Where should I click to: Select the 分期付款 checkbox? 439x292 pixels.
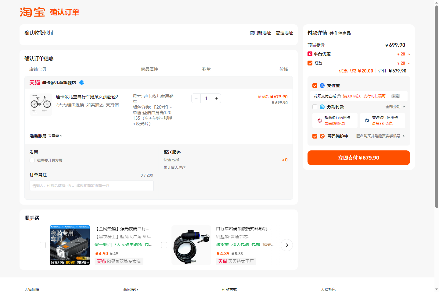pyautogui.click(x=315, y=107)
